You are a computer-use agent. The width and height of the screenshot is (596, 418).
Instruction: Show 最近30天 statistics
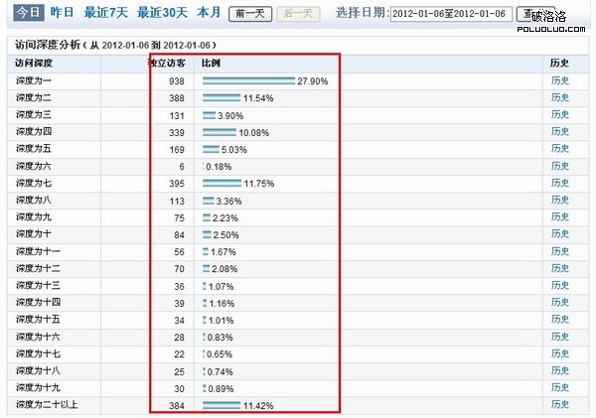[162, 13]
